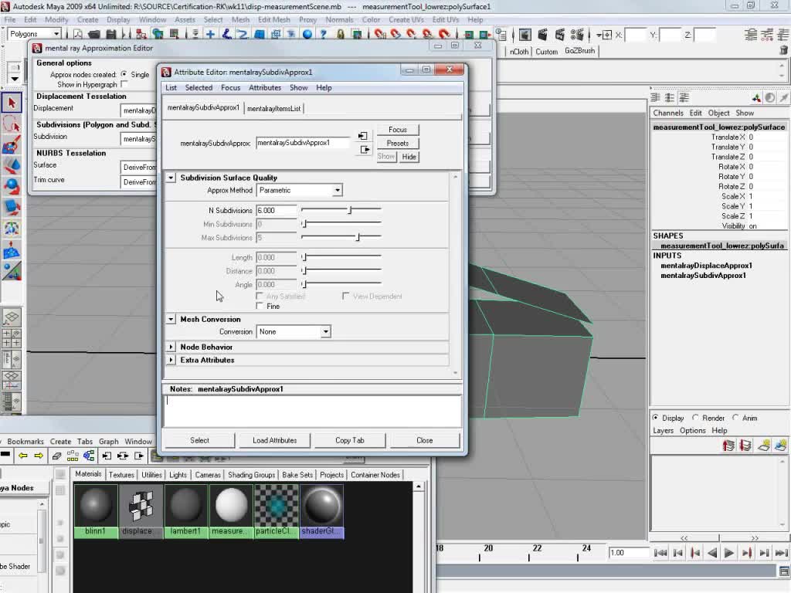This screenshot has width=791, height=593.
Task: Click the blue plus icon in the status line
Action: [x=210, y=34]
